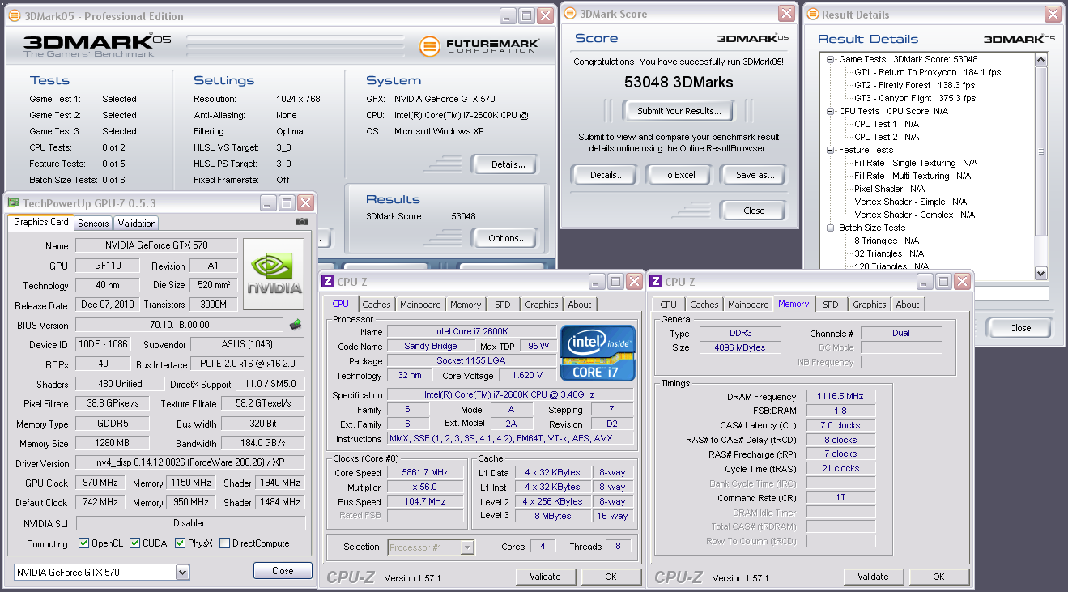The image size is (1068, 592).
Task: Open Mainboard tab in left CPU-Z window
Action: [421, 305]
